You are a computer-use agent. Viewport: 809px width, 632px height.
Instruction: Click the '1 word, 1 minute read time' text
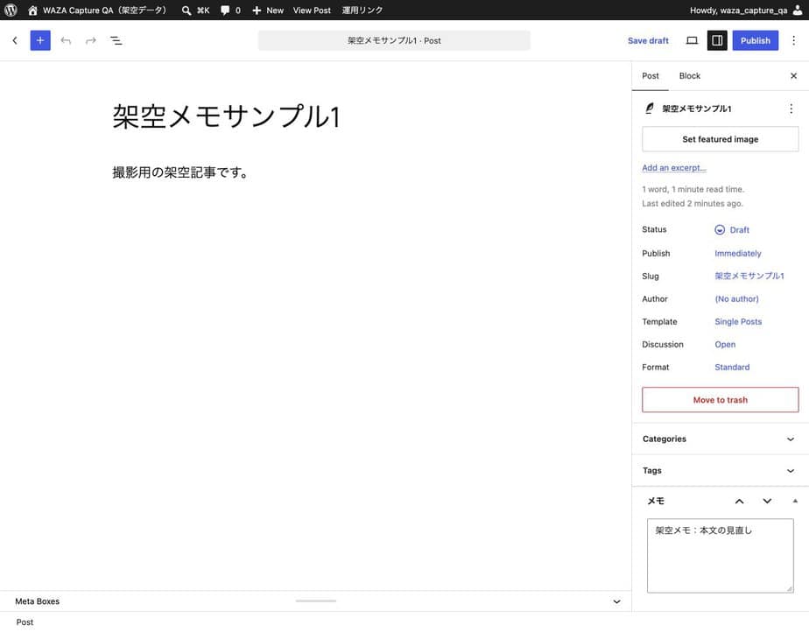(693, 189)
